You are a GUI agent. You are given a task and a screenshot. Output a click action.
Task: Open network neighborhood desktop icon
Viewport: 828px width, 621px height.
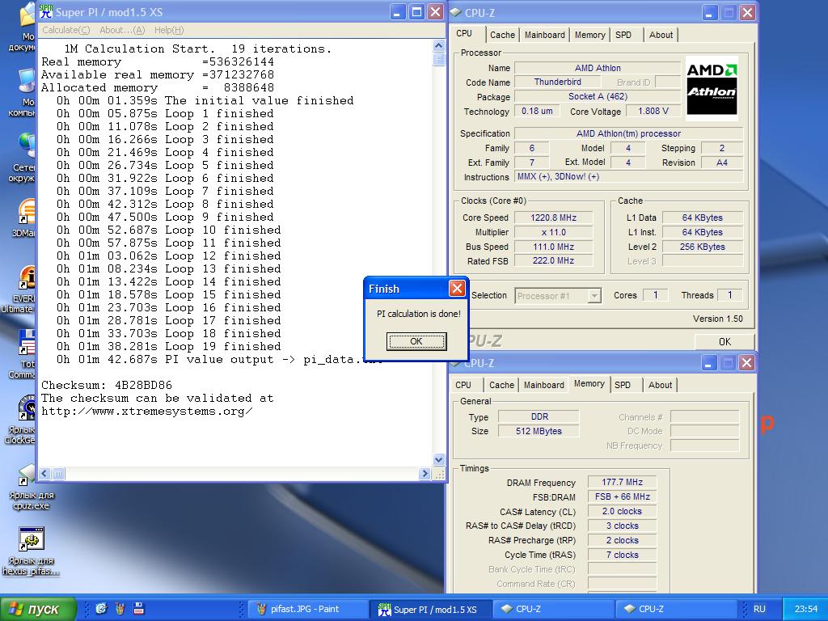[23, 158]
